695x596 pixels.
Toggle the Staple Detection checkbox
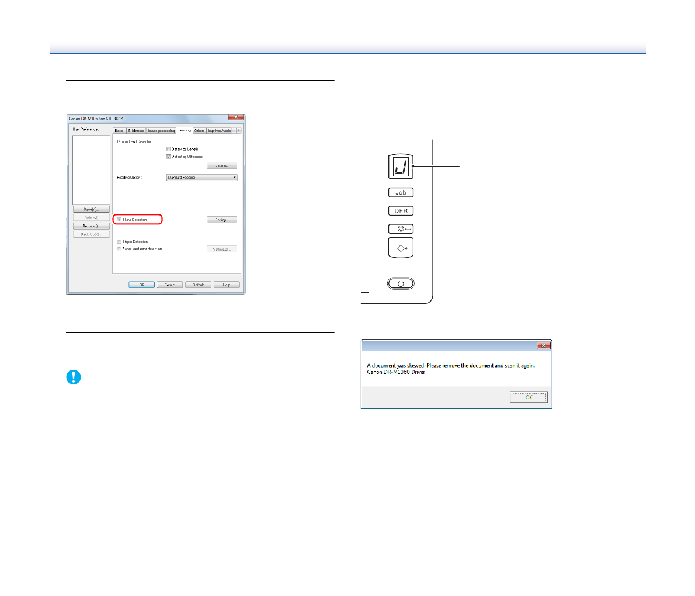point(120,242)
